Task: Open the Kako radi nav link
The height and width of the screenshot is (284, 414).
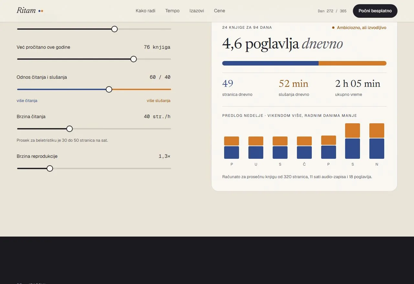Action: [x=146, y=11]
